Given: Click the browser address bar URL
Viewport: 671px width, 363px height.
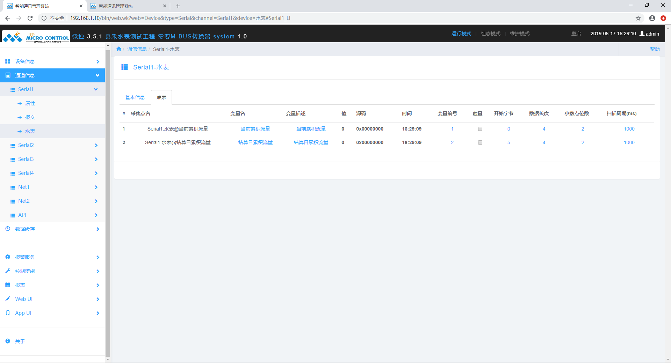Looking at the screenshot, I should 180,18.
